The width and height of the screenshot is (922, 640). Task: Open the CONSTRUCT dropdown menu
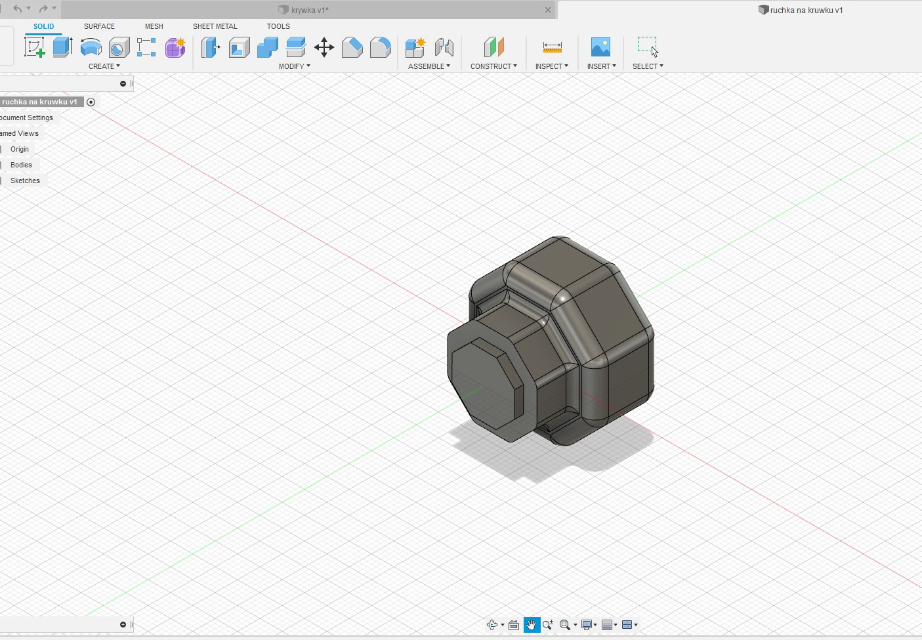click(493, 66)
